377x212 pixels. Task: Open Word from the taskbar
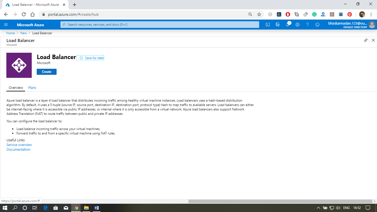point(96,208)
